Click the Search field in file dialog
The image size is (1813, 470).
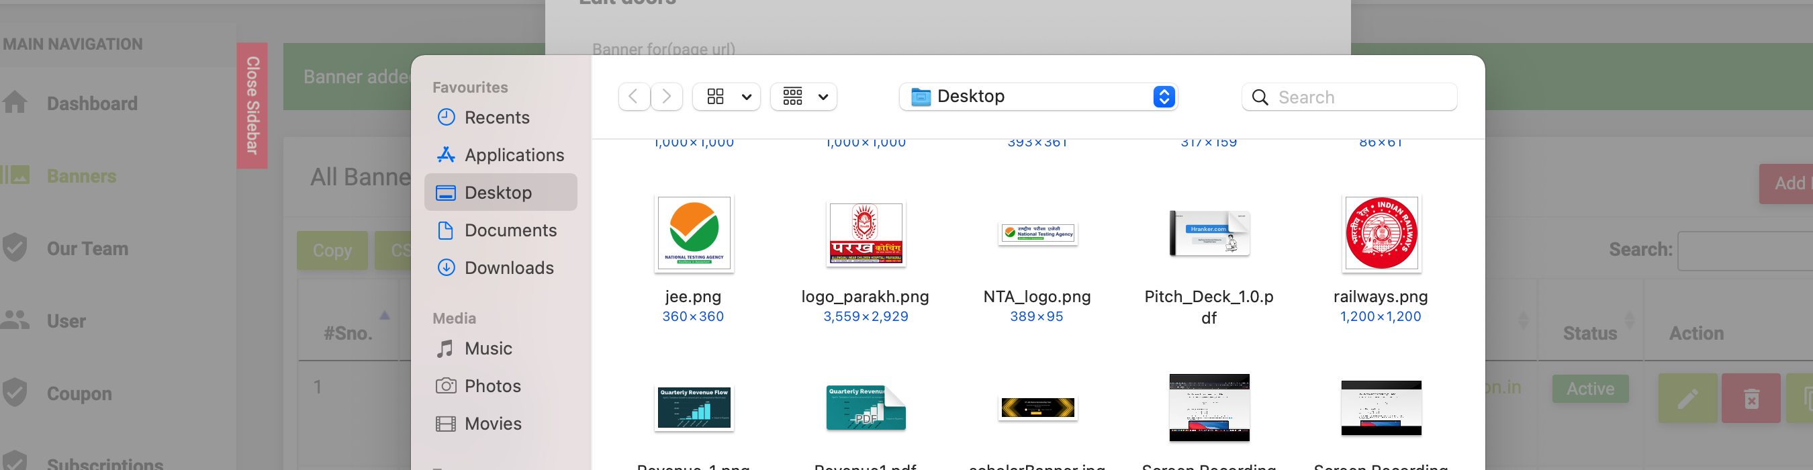(x=1350, y=97)
